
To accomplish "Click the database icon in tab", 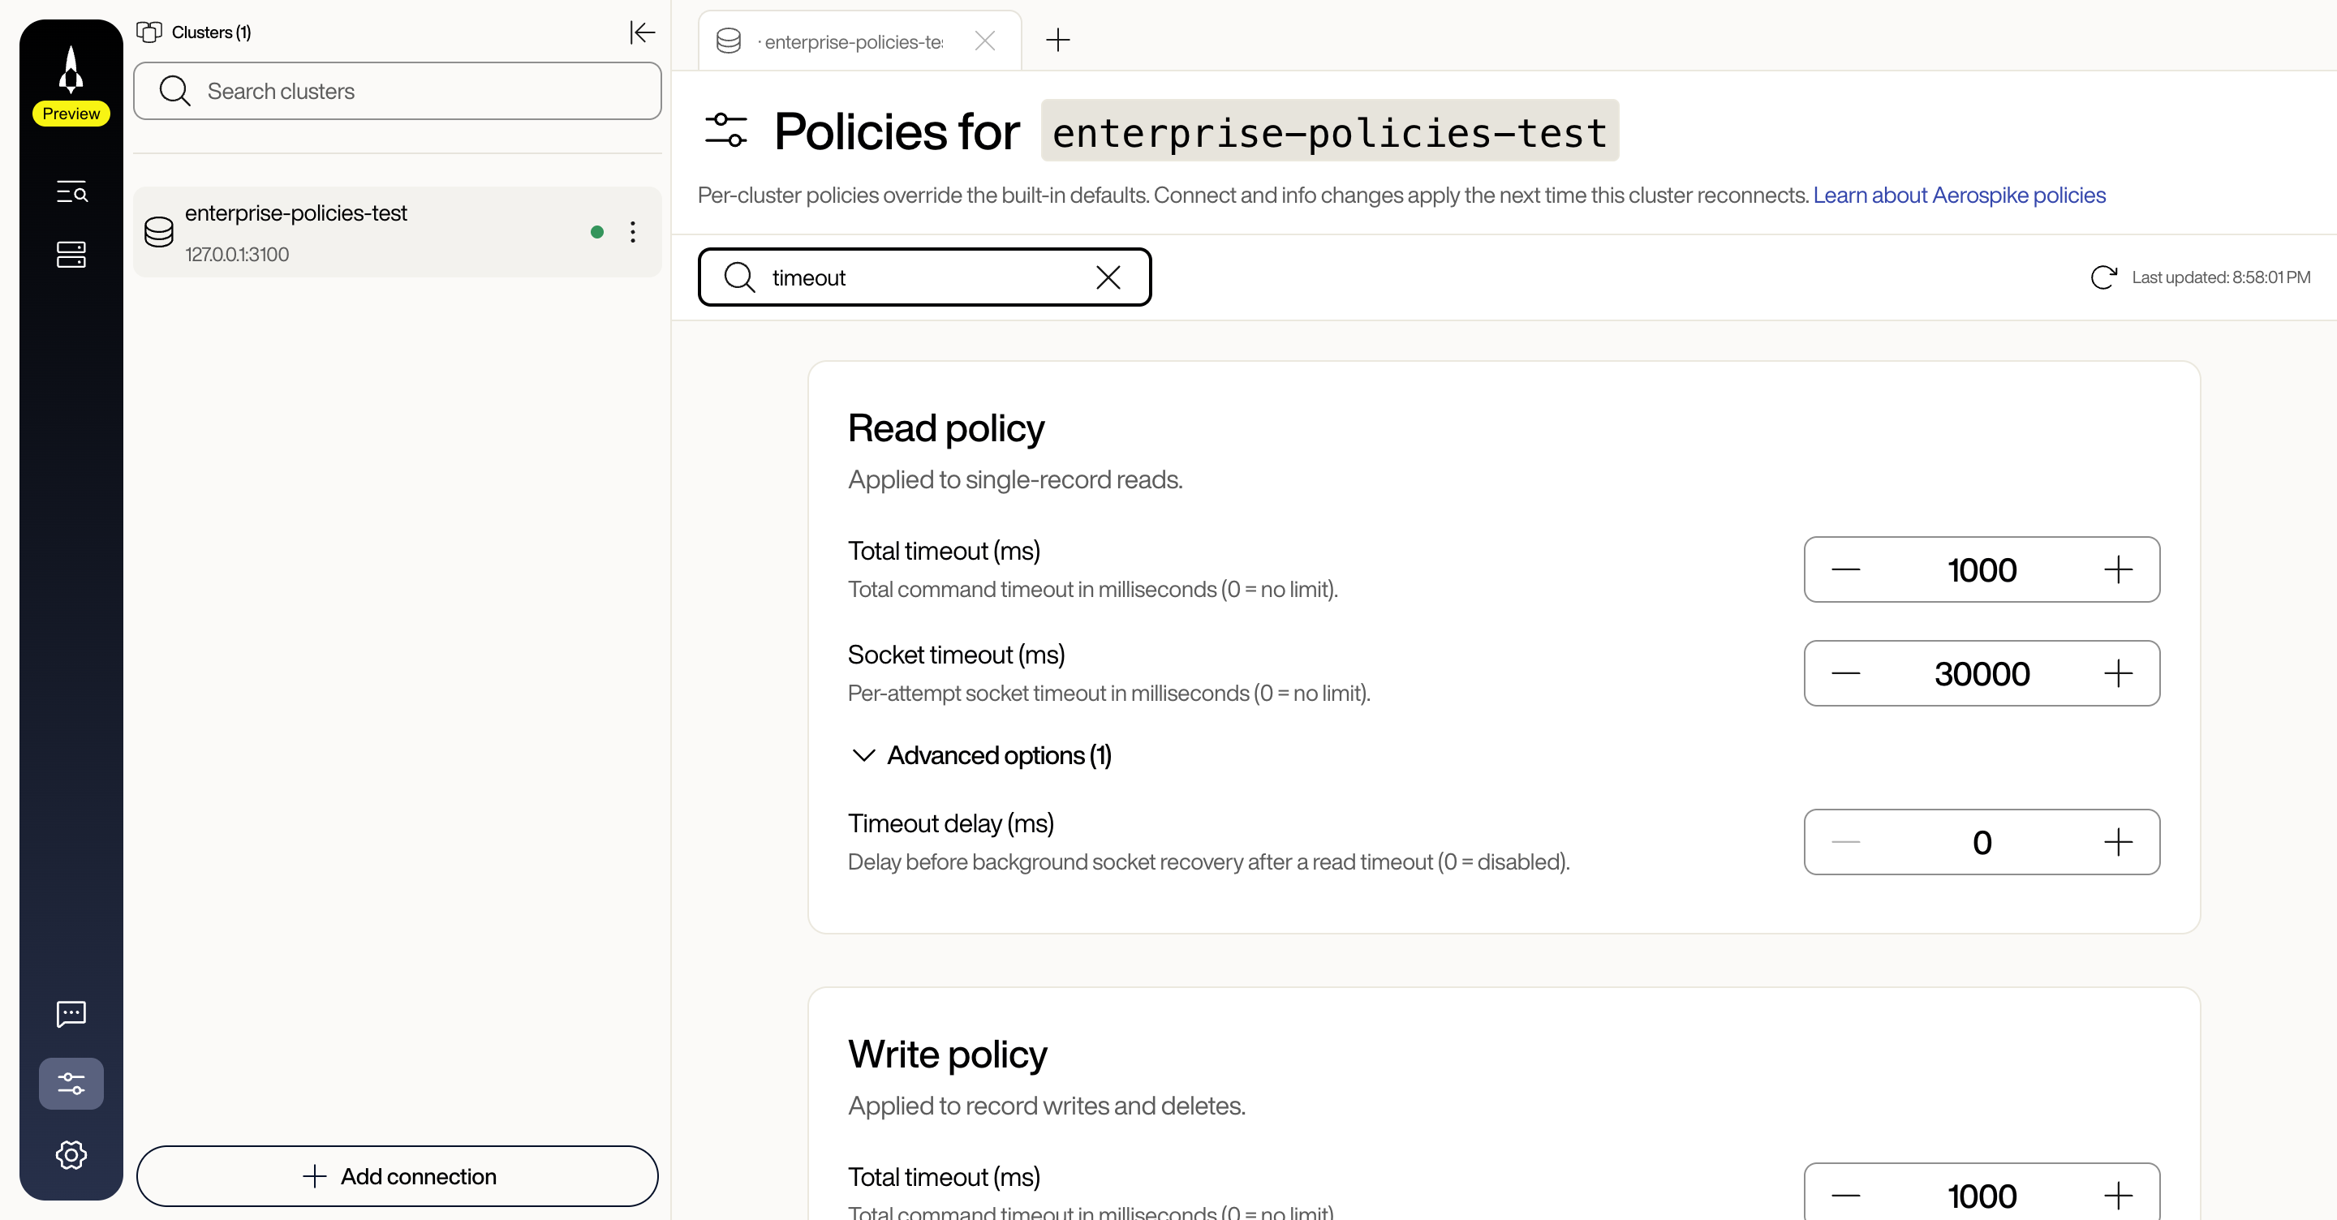I will 729,41.
